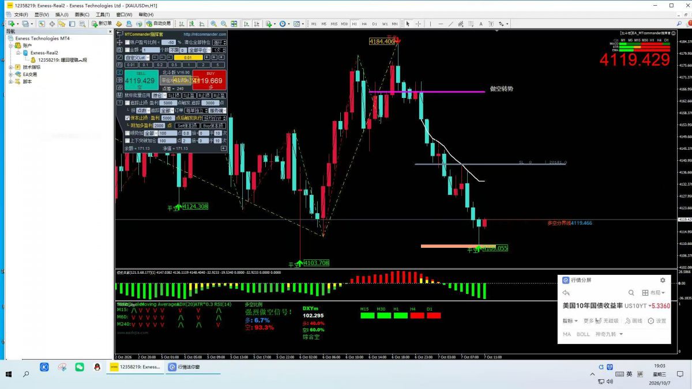Open the QQ penguin taskbar icon

97,367
